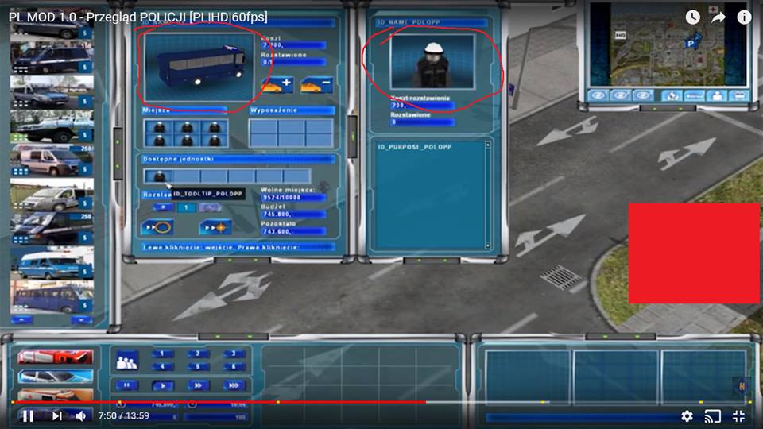The image size is (763, 429).
Task: Collapse vehicle list using its side handle
Action: click(x=118, y=154)
